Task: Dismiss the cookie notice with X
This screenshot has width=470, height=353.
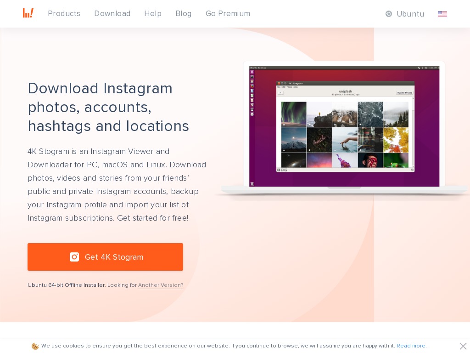Action: click(463, 346)
